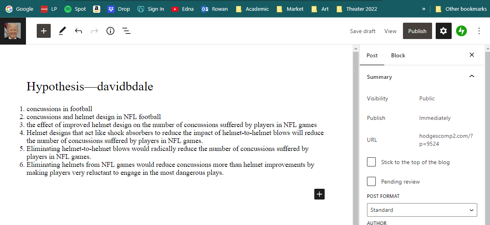This screenshot has width=490, height=225.
Task: Open the List View icon
Action: coord(127,31)
